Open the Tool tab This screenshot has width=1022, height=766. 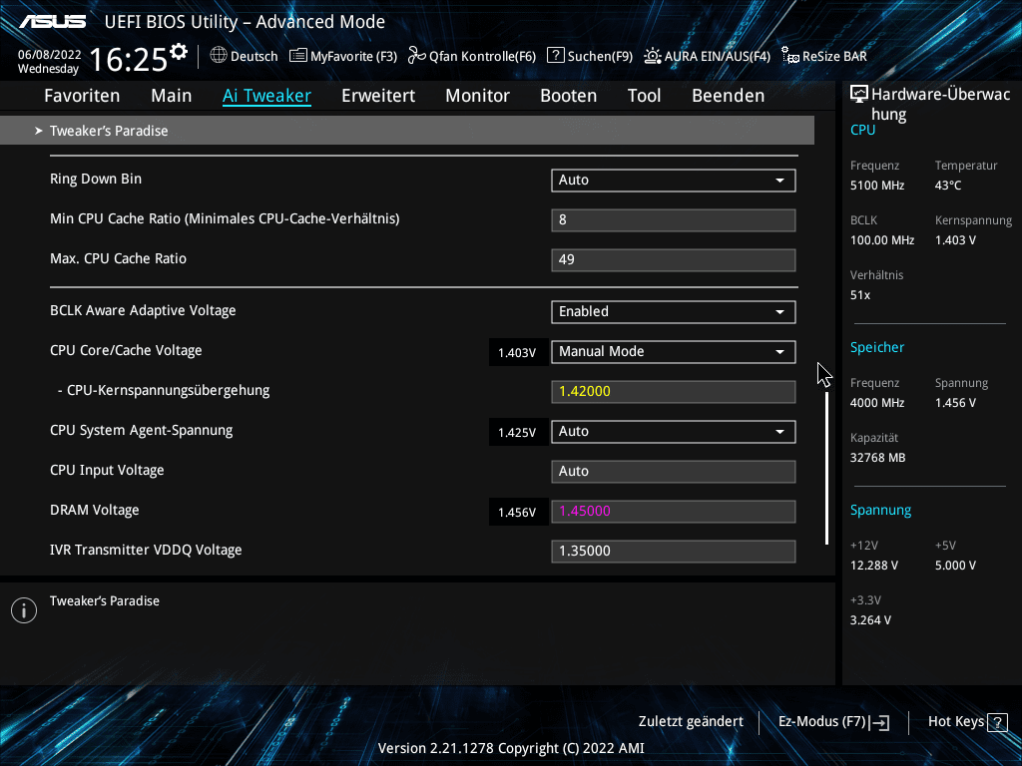644,96
